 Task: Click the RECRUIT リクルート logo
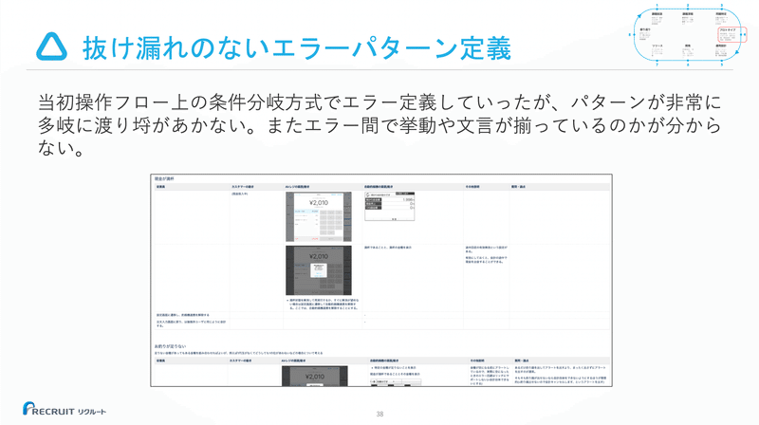[x=65, y=409]
